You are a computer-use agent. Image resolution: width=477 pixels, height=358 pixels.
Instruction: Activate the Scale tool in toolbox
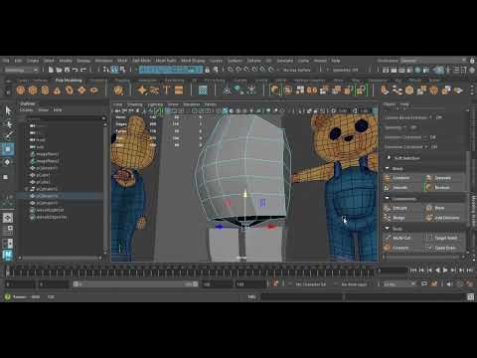[x=6, y=177]
